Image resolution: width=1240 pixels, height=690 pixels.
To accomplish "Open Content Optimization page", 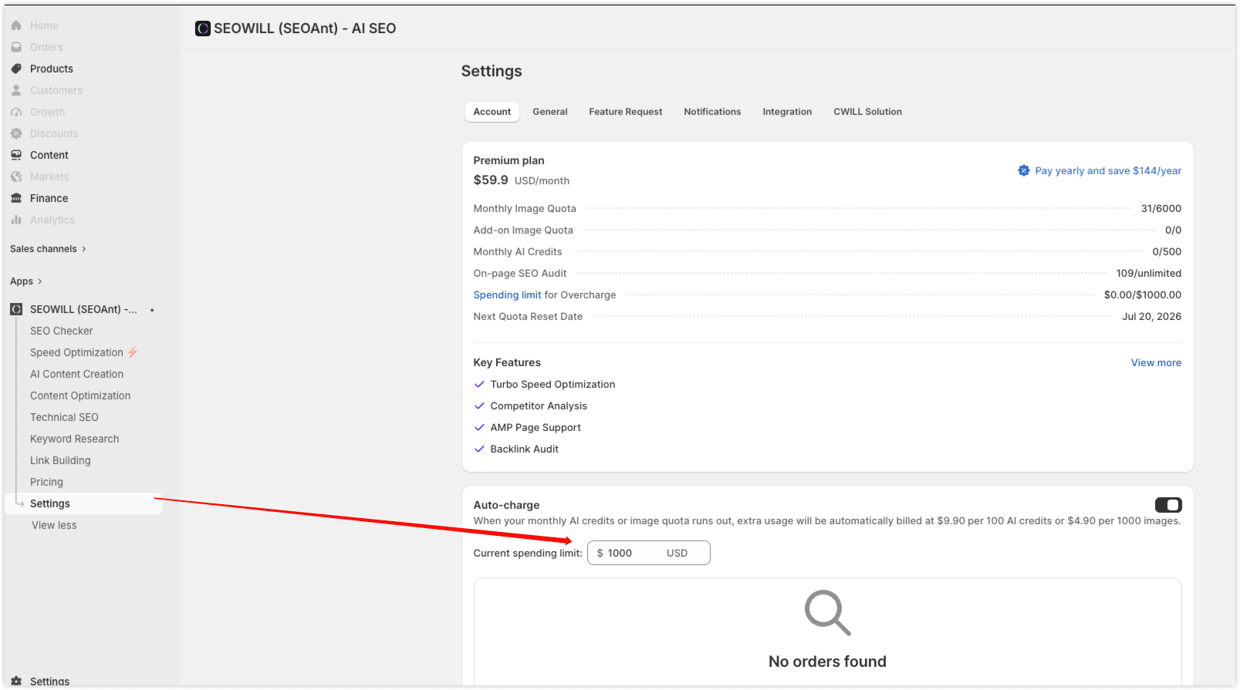I will click(x=80, y=395).
